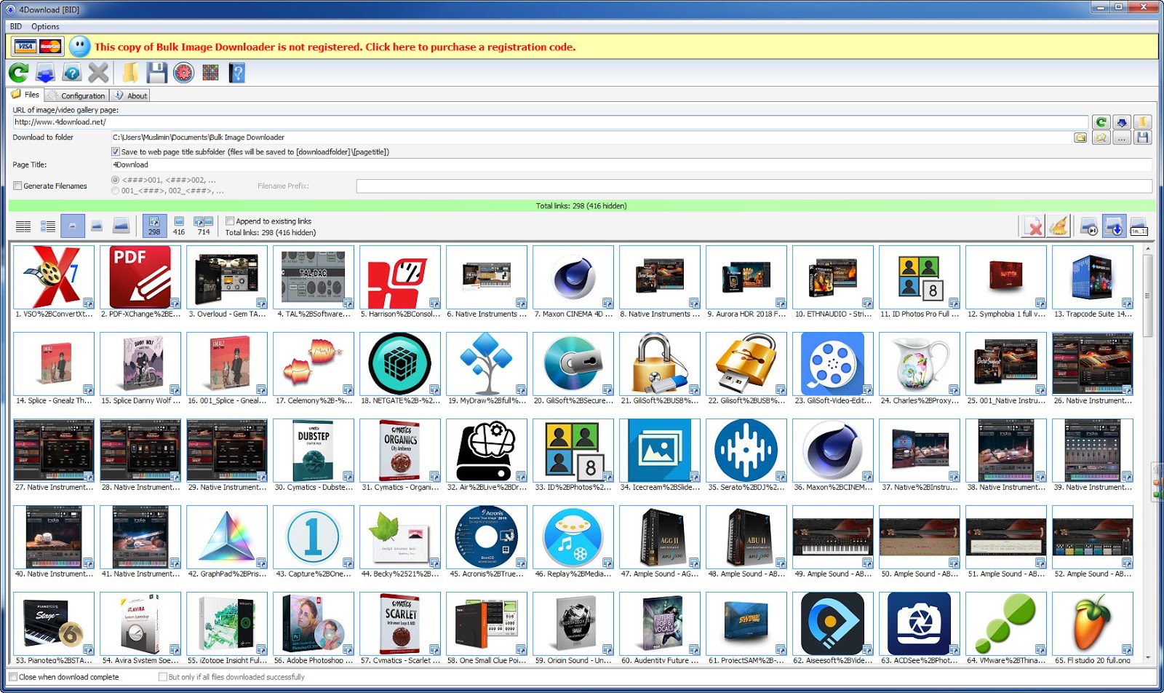The height and width of the screenshot is (693, 1164).
Task: Open the BID menu
Action: tap(16, 26)
